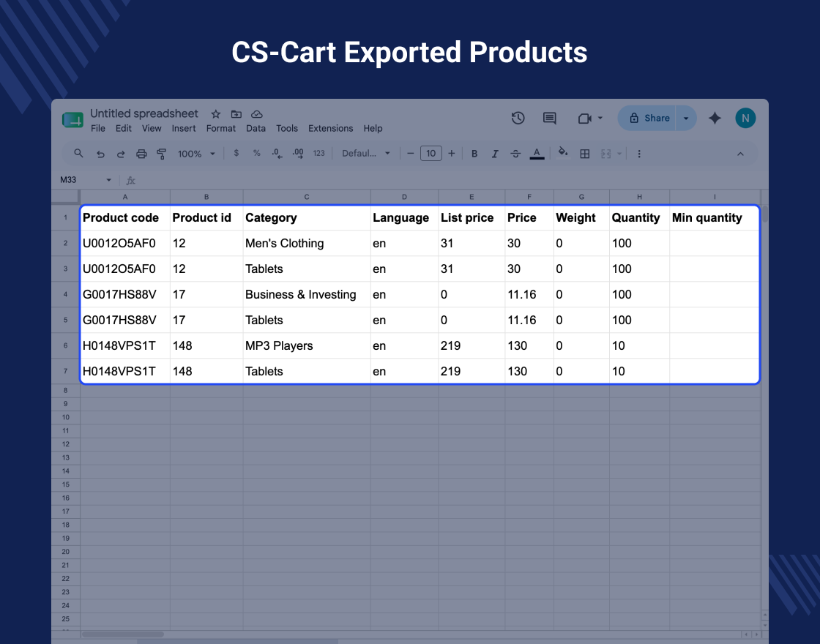Open the three-dot more toolbar options
The height and width of the screenshot is (644, 820).
click(639, 154)
